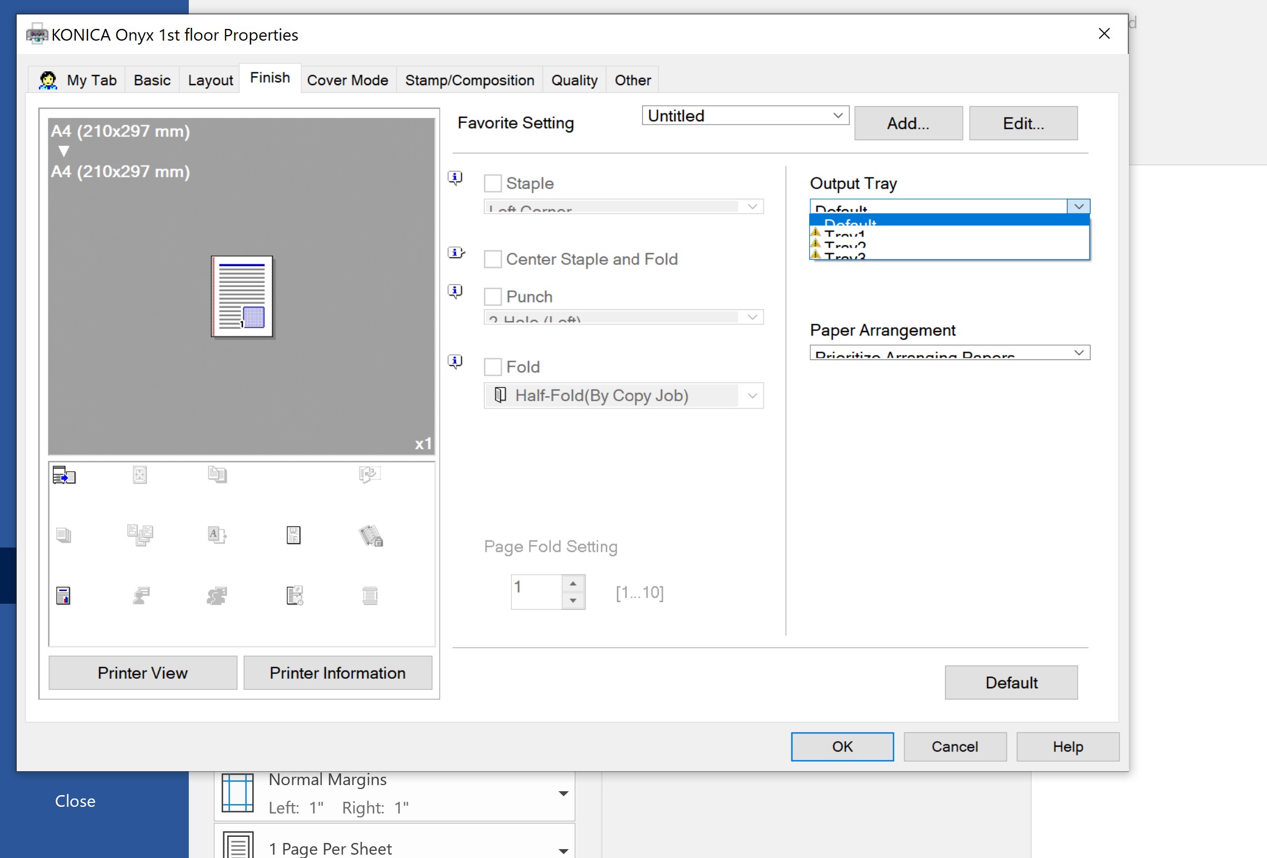Open the Favorite Setting dropdown
The height and width of the screenshot is (858, 1267).
click(x=745, y=116)
